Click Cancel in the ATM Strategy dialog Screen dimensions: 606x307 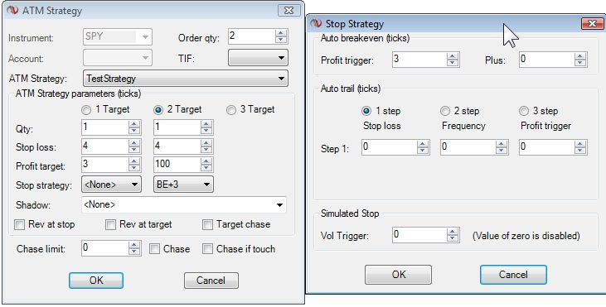click(x=211, y=281)
